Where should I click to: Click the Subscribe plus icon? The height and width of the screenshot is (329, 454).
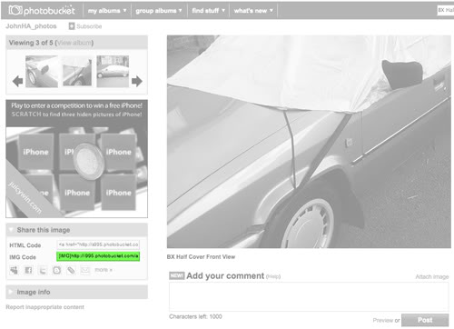coord(72,26)
